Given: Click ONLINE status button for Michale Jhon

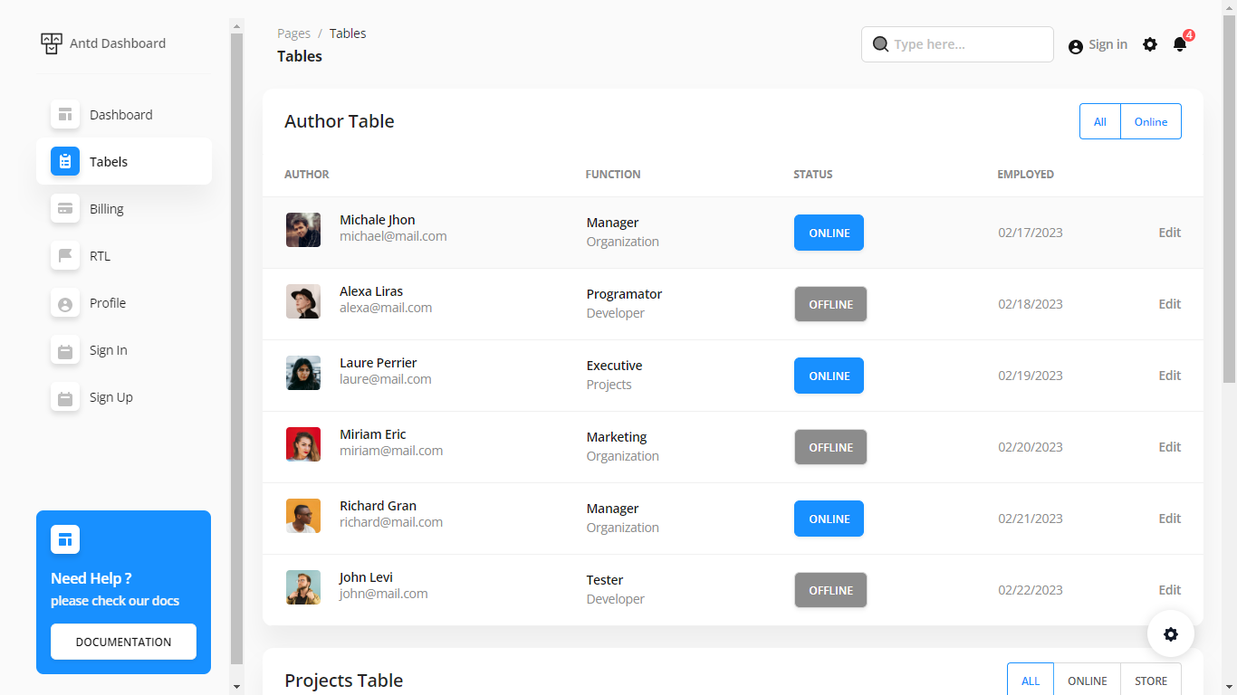Looking at the screenshot, I should click(829, 233).
